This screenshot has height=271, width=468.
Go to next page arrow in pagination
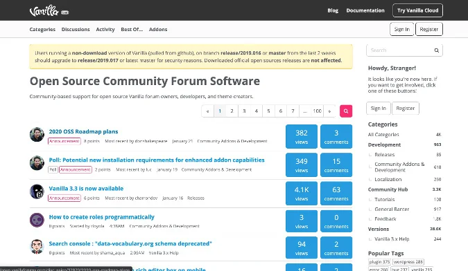click(x=329, y=111)
